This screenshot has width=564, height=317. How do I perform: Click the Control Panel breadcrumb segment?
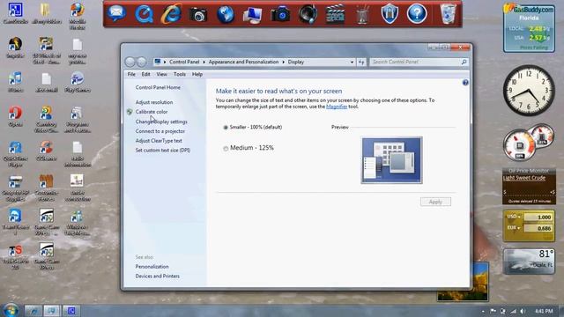point(184,62)
